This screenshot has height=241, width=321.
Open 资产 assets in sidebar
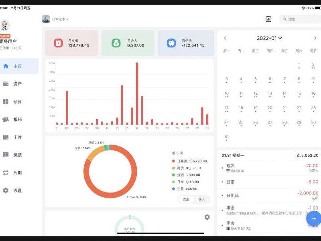point(19,84)
